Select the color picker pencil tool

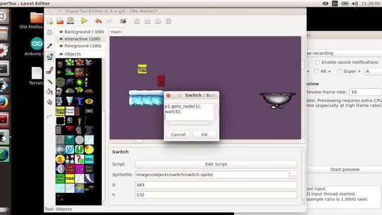[50, 46]
